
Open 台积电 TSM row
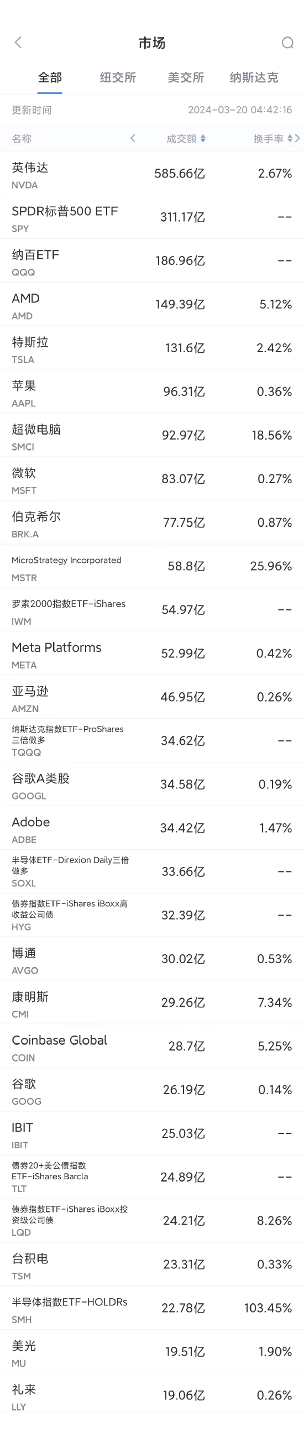click(x=151, y=1264)
